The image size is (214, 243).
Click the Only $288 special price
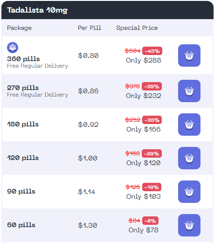[x=144, y=61]
